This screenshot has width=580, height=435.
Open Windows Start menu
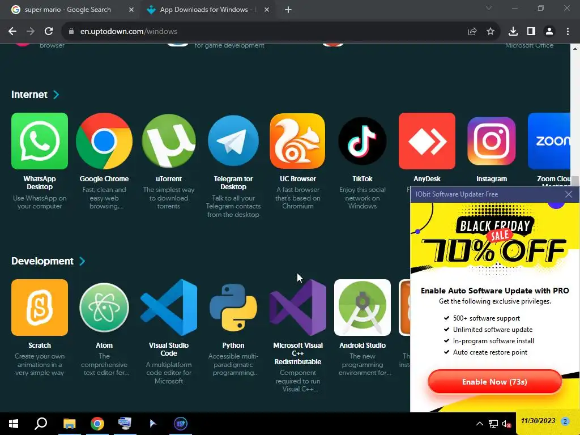pyautogui.click(x=14, y=424)
